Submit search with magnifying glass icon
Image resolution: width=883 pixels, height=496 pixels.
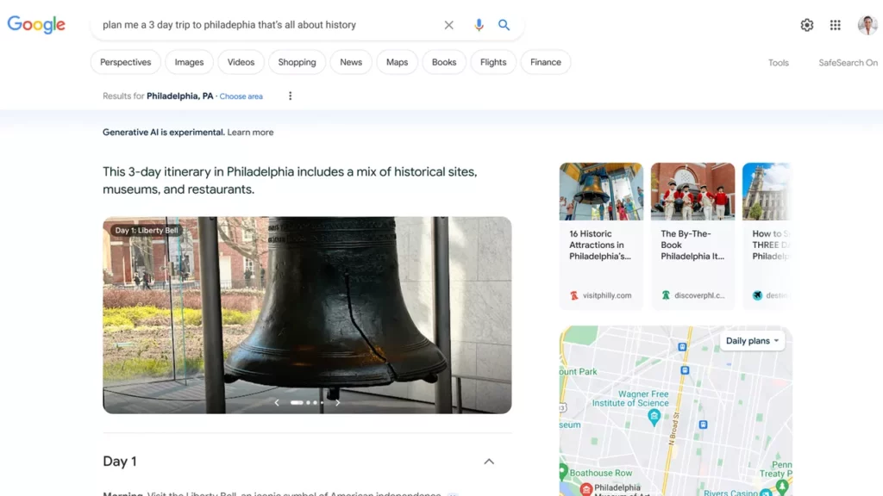pyautogui.click(x=504, y=25)
